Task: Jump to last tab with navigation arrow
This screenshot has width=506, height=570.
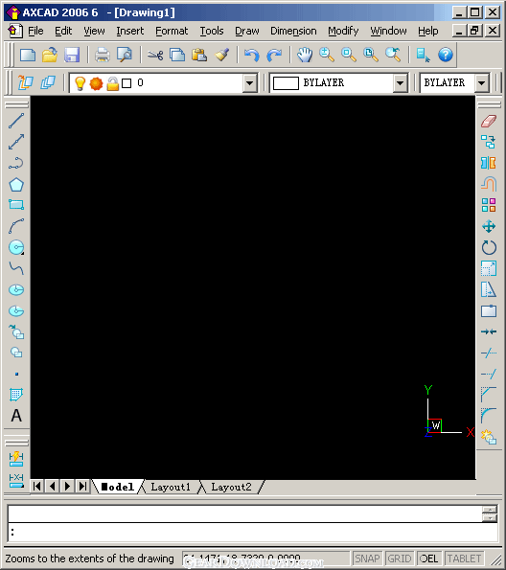Action: pos(83,486)
